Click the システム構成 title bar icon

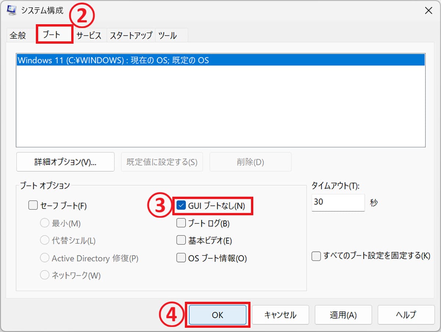click(x=11, y=10)
